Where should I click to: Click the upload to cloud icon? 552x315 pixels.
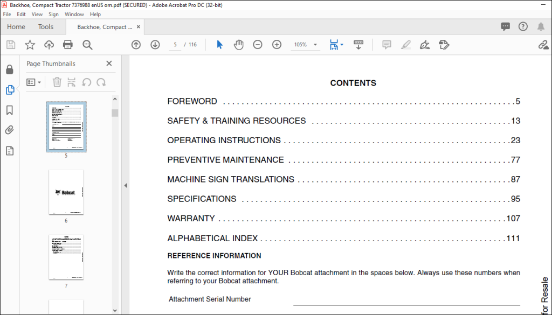coord(49,45)
